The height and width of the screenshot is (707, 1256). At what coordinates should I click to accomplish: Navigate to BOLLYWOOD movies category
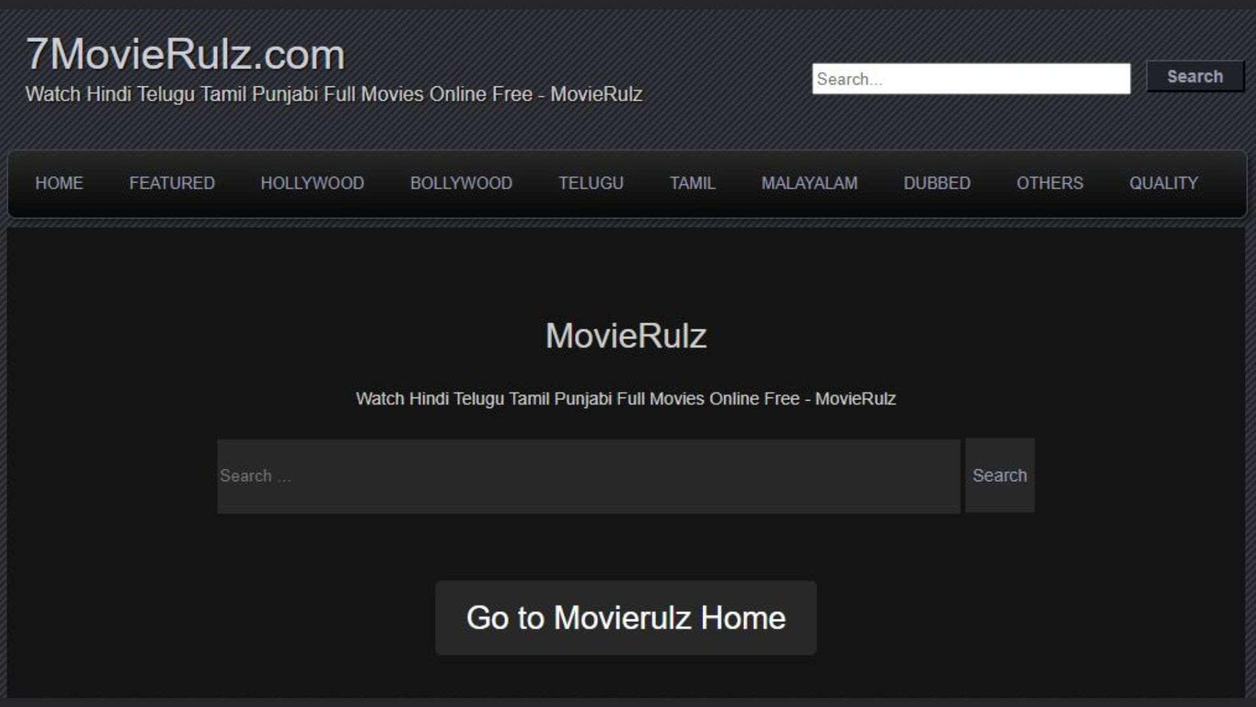pos(461,183)
